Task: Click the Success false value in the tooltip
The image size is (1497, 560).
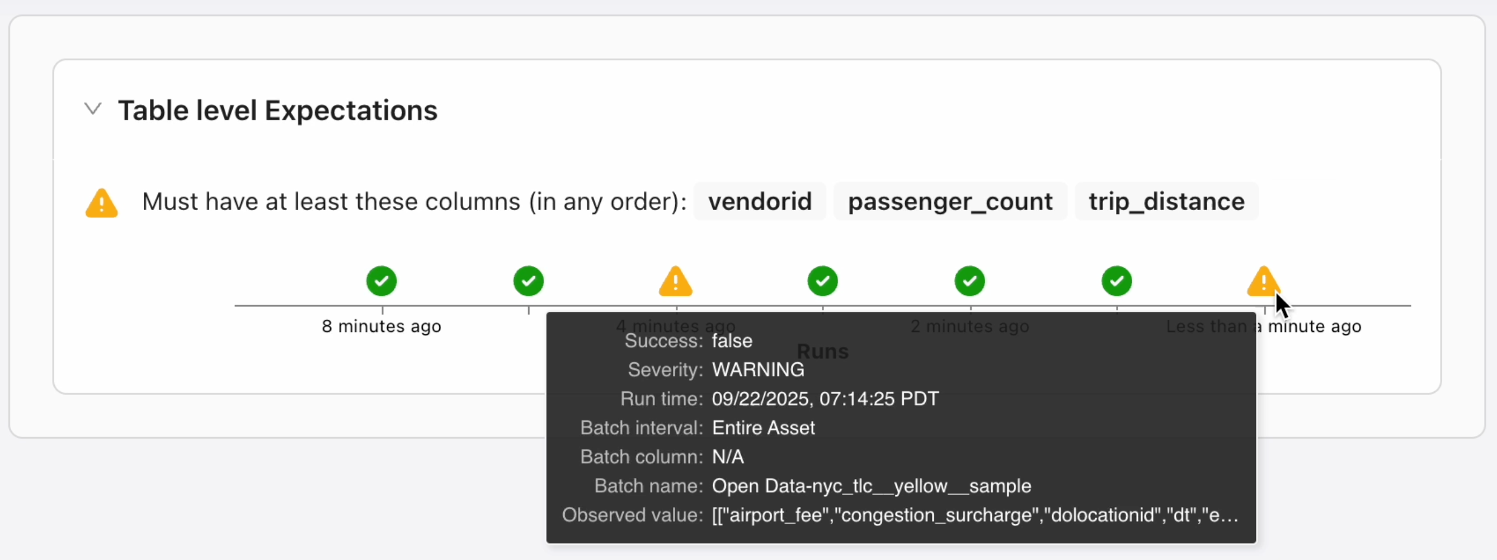Action: click(732, 341)
